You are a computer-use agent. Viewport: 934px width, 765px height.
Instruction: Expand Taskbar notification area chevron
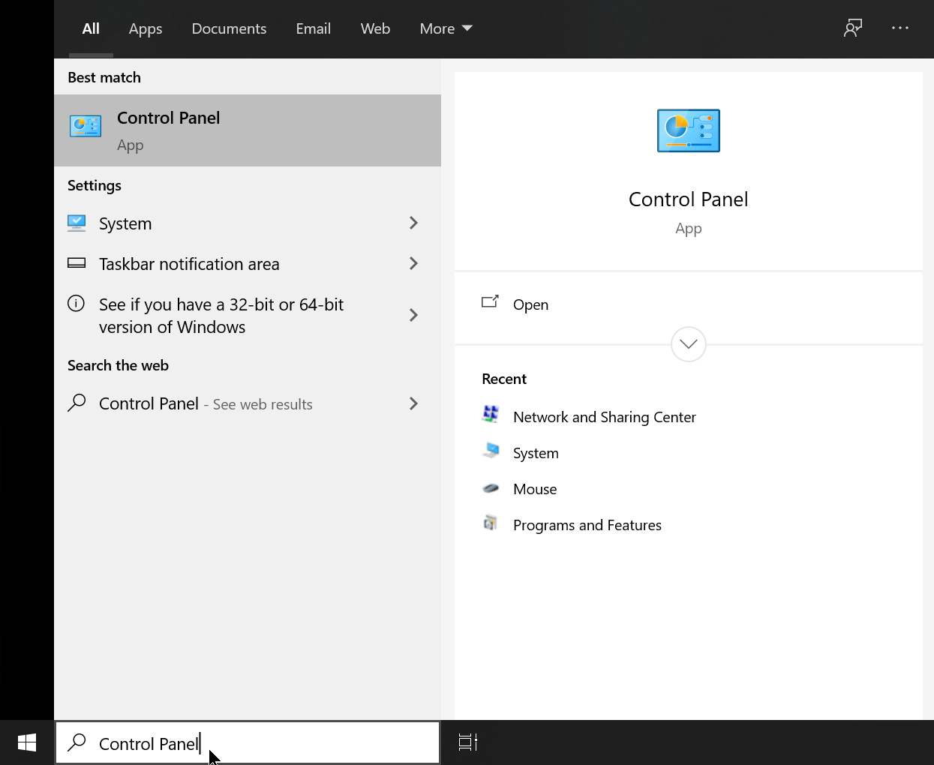[x=413, y=263]
